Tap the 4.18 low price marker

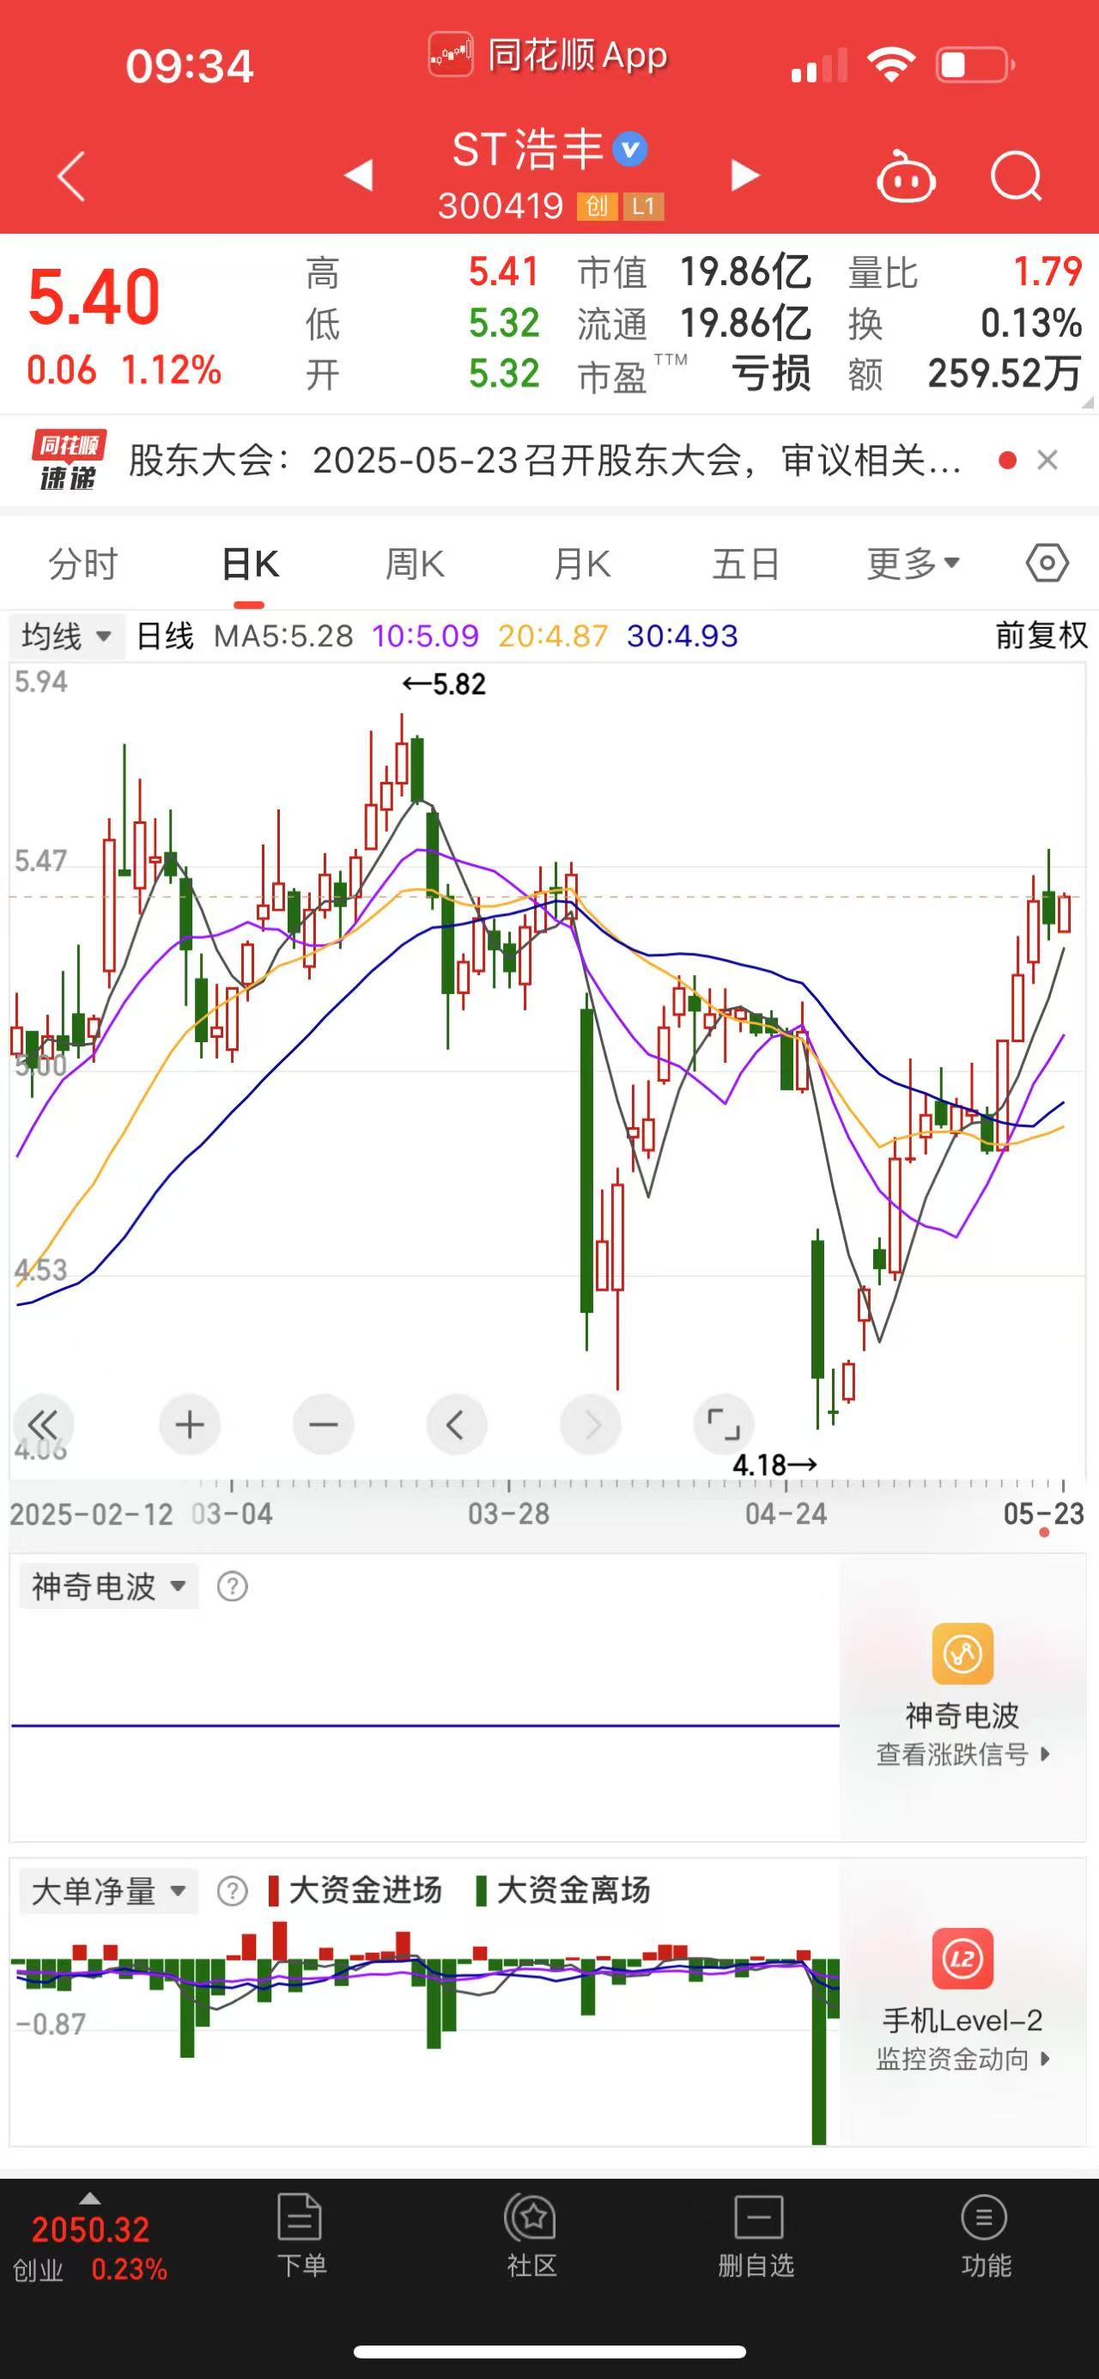775,1465
